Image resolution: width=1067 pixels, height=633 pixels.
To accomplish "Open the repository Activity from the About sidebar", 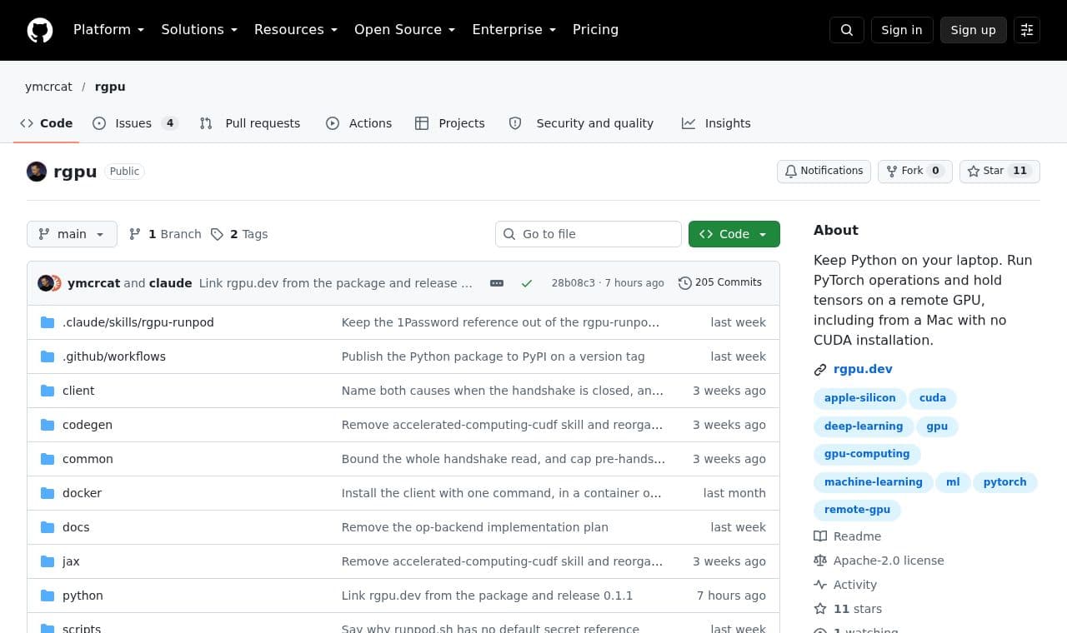I will (845, 585).
